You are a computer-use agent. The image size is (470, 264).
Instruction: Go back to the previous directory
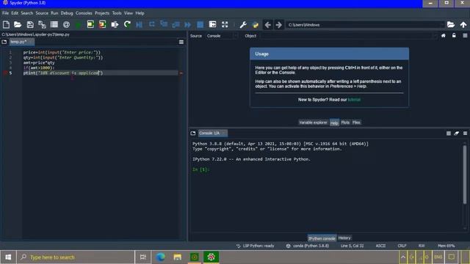pos(267,25)
